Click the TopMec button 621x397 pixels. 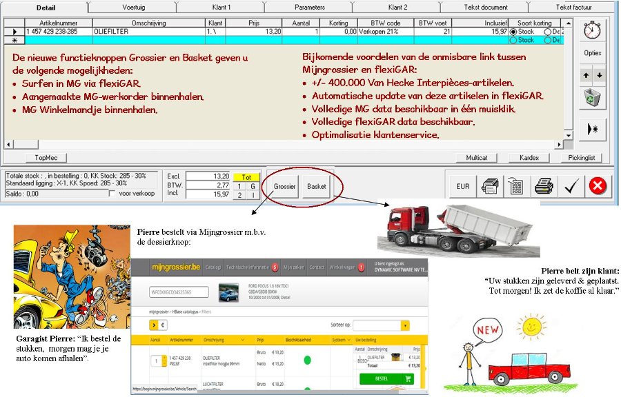46,158
